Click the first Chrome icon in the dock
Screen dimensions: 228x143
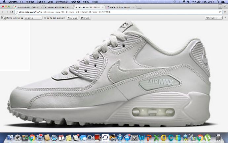(x=32, y=138)
